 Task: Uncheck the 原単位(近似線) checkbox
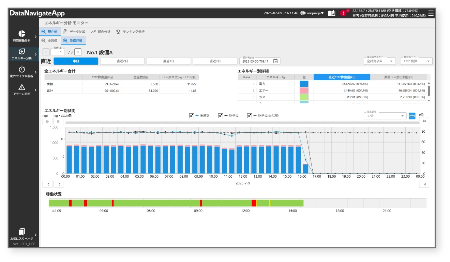click(250, 116)
